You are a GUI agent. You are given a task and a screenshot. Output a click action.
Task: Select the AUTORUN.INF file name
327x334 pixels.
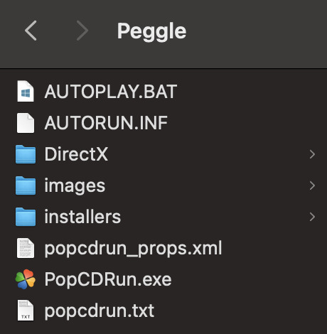tap(106, 123)
